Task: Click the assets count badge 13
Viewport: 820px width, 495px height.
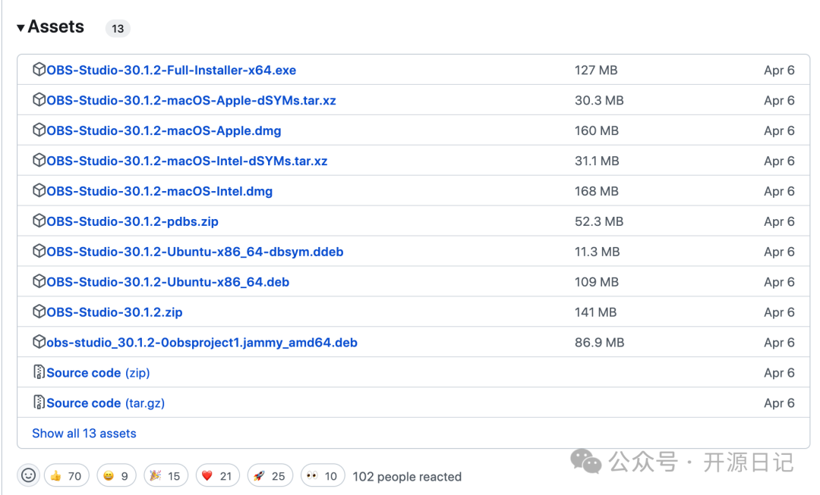Action: 118,28
